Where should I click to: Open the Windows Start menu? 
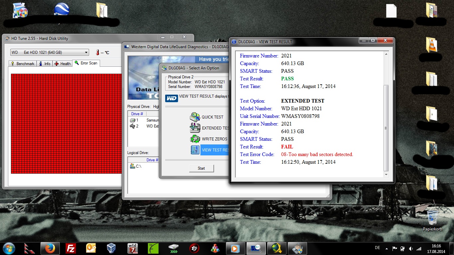pos(9,248)
